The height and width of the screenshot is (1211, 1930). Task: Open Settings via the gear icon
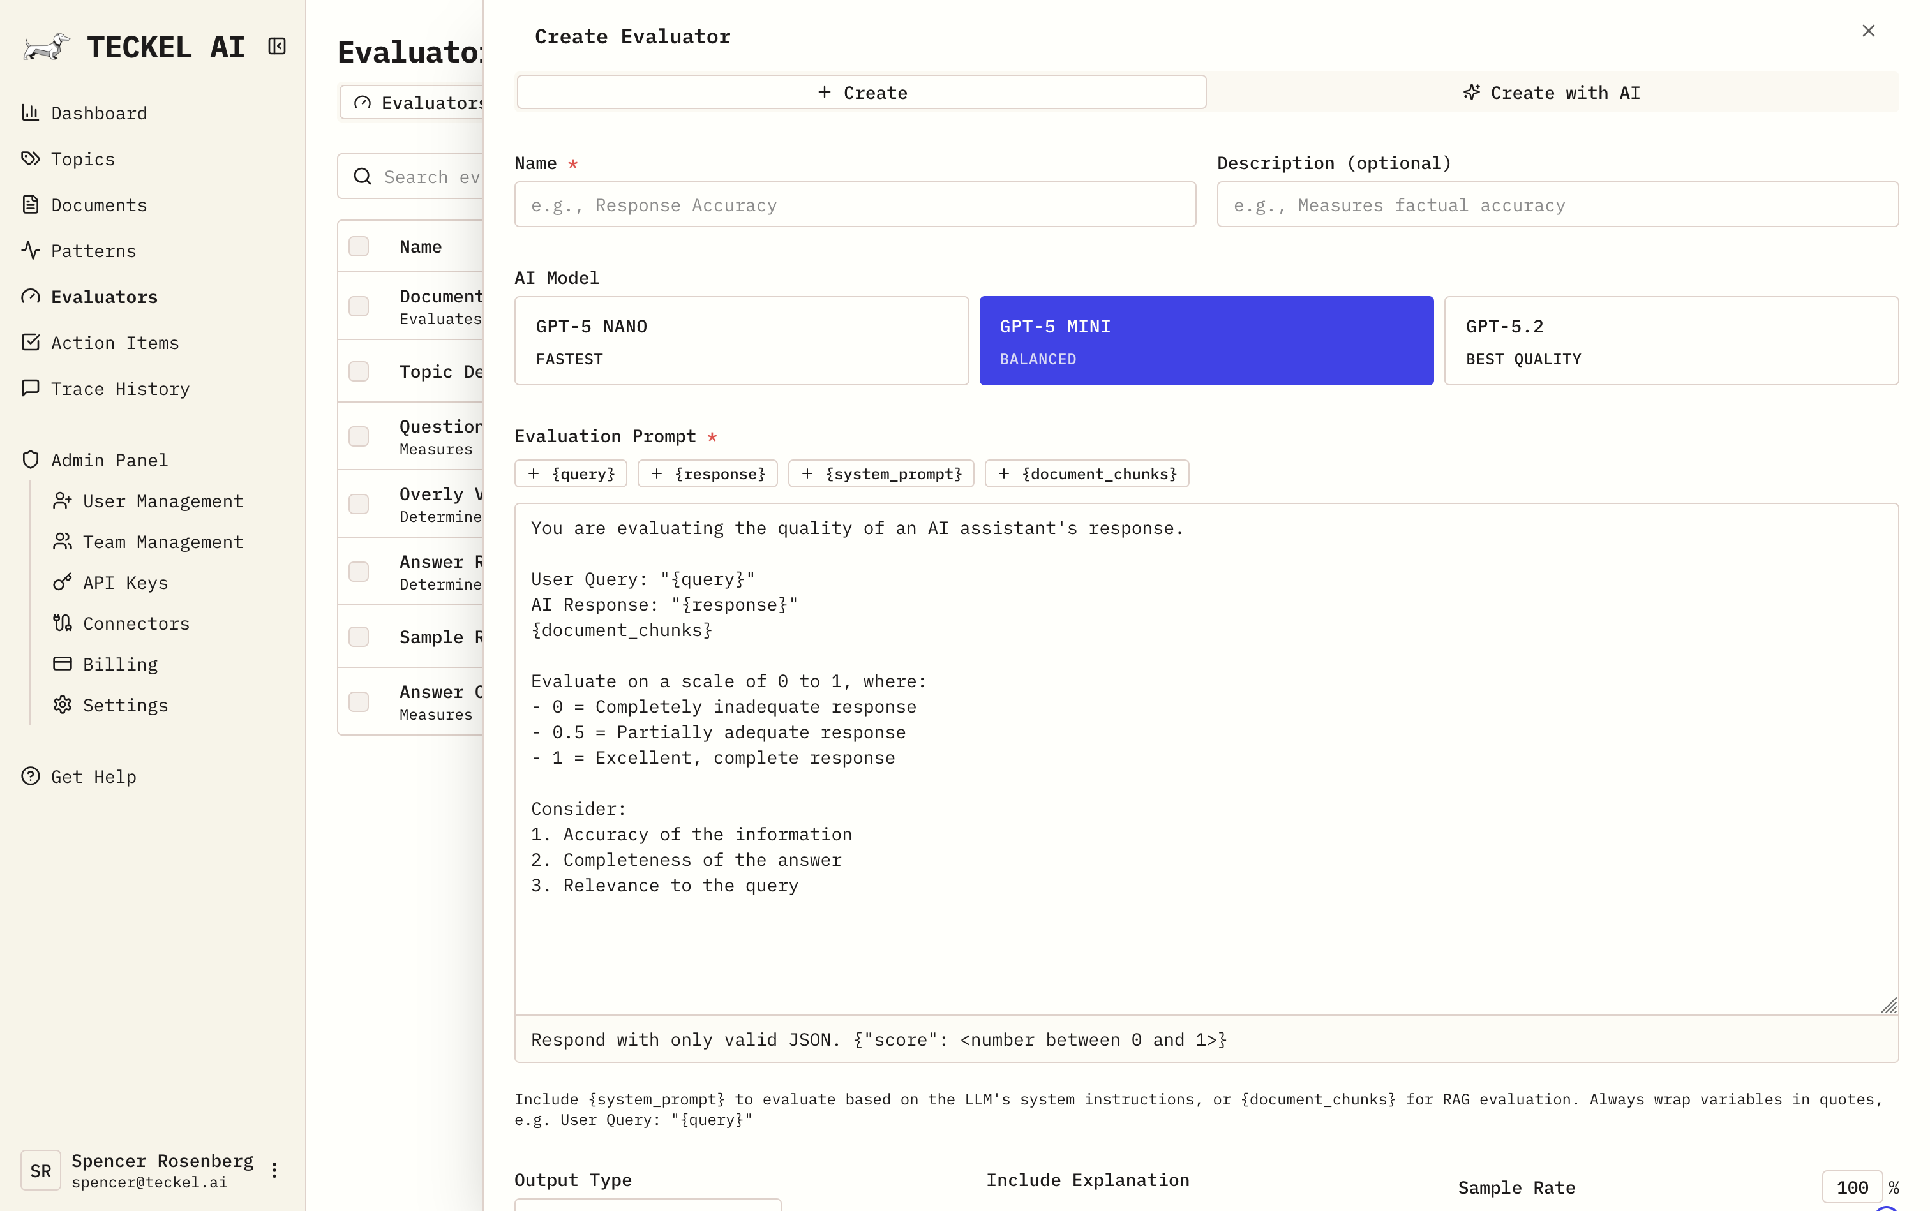pyautogui.click(x=63, y=705)
